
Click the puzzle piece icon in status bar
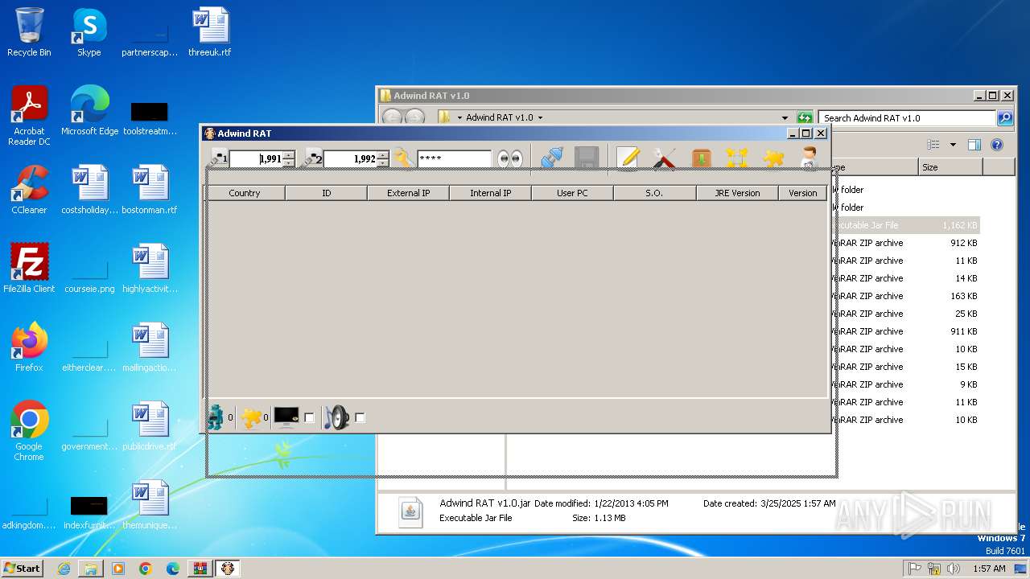[x=251, y=417]
